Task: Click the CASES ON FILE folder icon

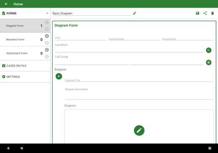Action: click(x=4, y=66)
